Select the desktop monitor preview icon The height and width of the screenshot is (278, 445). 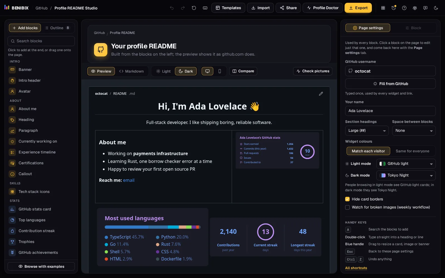(x=207, y=71)
